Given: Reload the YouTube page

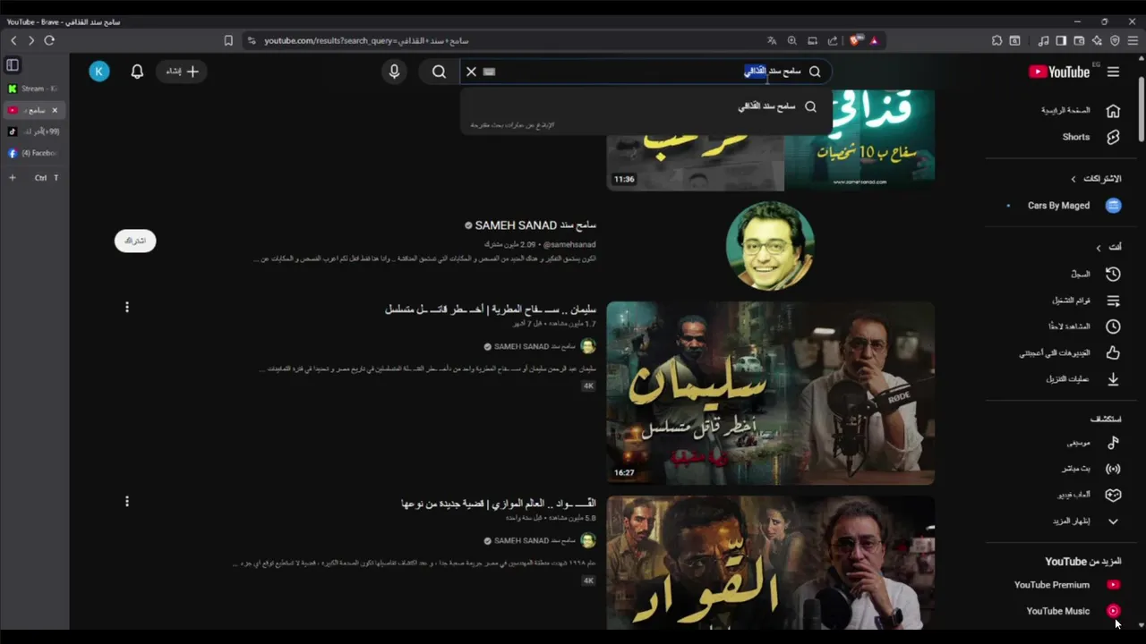Looking at the screenshot, I should (49, 40).
